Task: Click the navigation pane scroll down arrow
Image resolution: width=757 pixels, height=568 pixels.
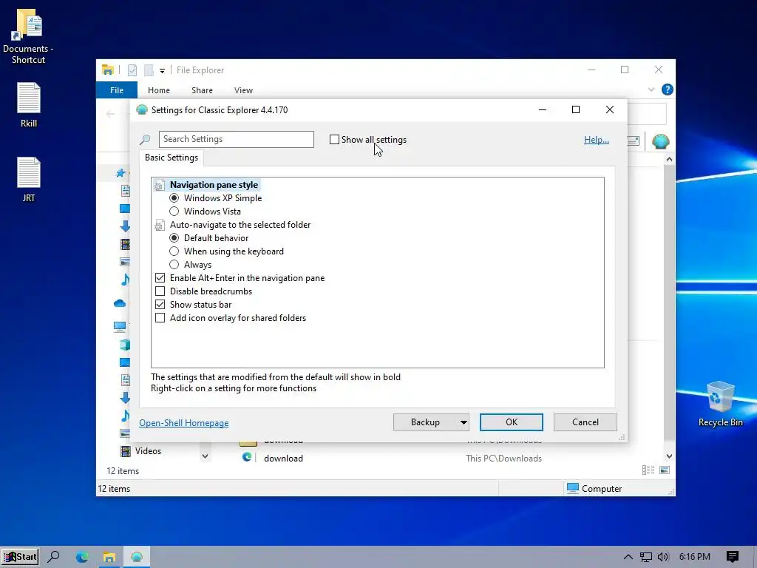Action: click(206, 456)
